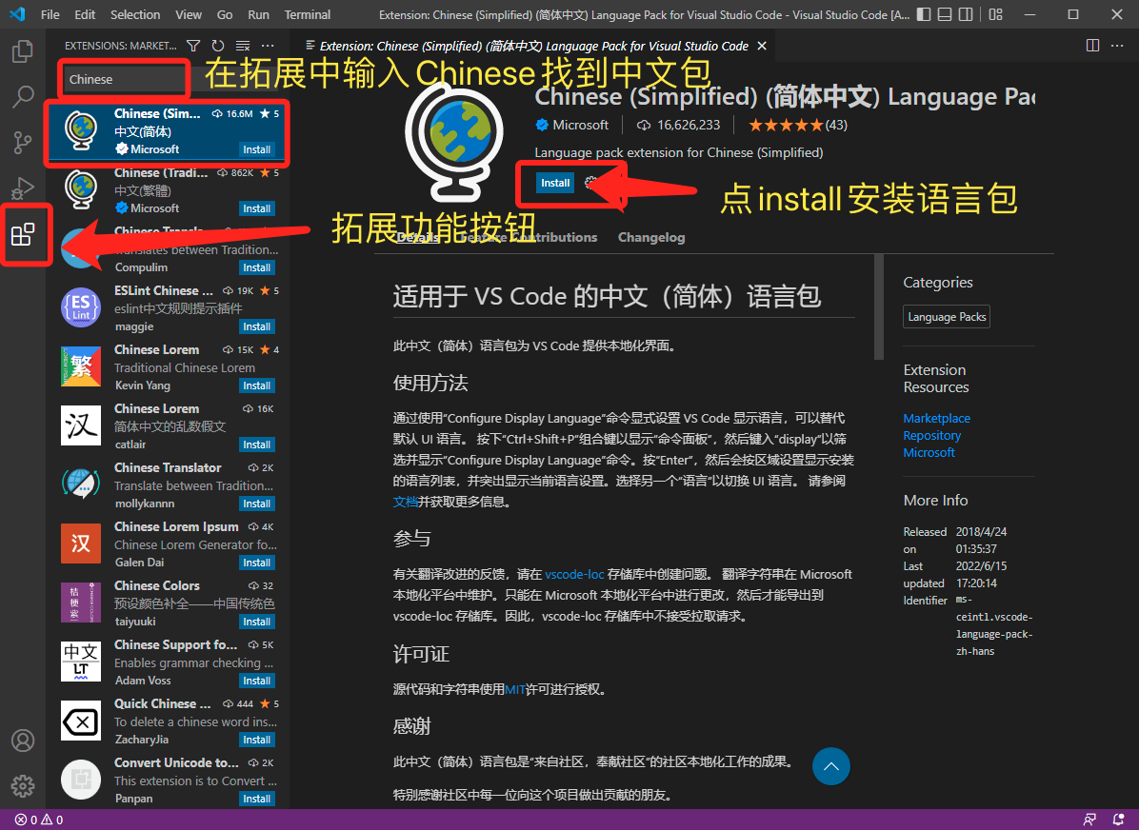This screenshot has height=830, width=1139.
Task: Open editor More Actions ellipsis
Action: click(x=1117, y=46)
